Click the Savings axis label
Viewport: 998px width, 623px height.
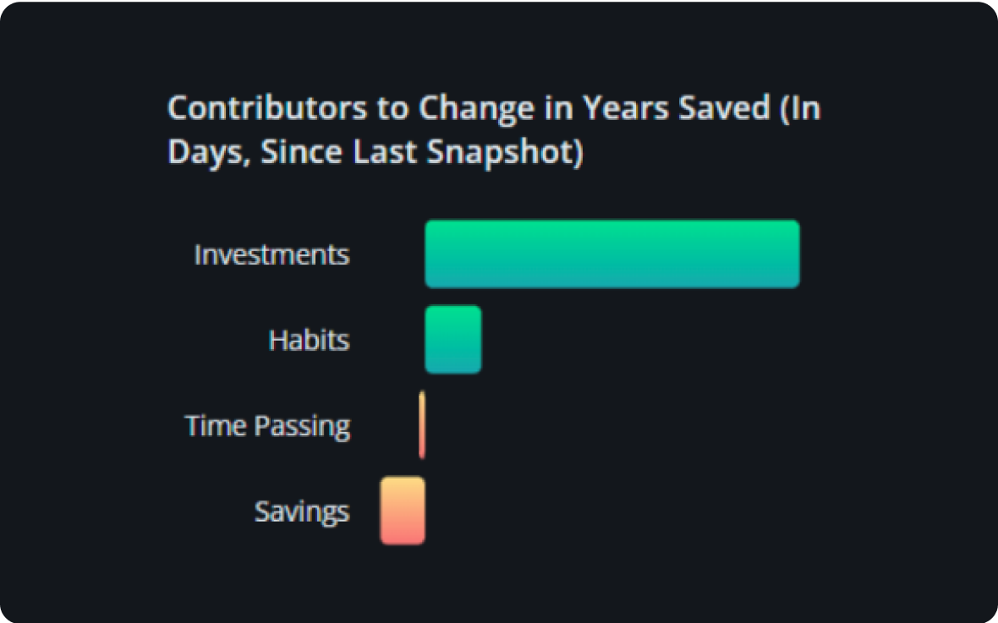[x=302, y=511]
